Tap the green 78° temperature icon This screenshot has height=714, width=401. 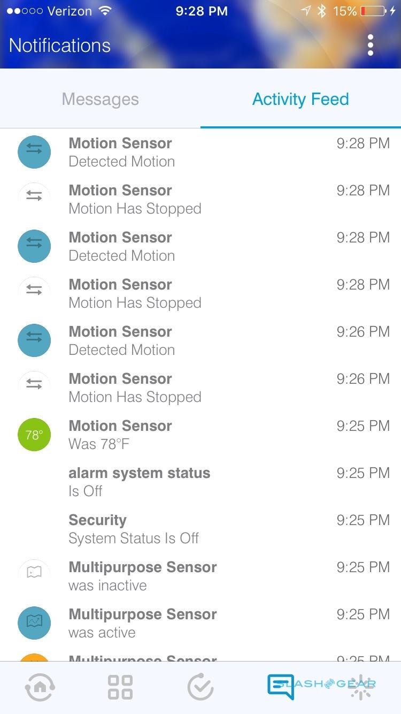point(34,435)
